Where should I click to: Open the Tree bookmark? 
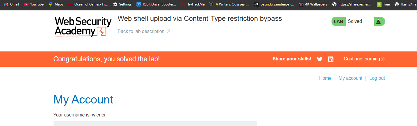383,4
